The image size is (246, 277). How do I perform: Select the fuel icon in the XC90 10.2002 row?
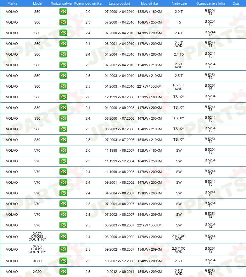pyautogui.click(x=63, y=261)
